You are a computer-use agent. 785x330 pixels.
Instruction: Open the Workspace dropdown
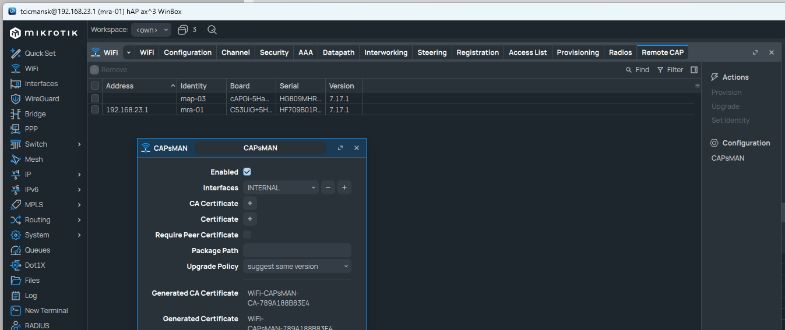click(x=151, y=30)
